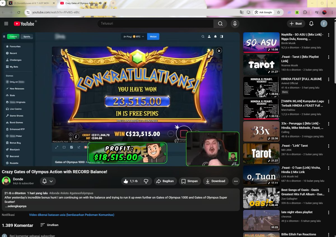Open the account avatar menu
The image size is (336, 237).
[324, 24]
